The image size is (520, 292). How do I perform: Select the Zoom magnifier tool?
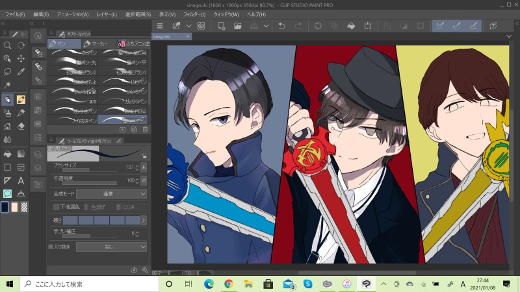[x=7, y=45]
